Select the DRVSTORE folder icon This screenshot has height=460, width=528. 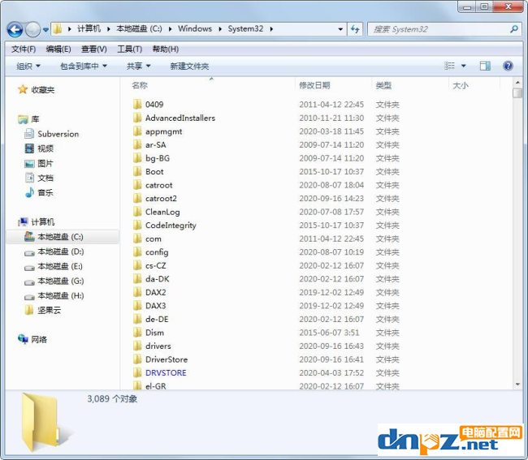click(137, 373)
